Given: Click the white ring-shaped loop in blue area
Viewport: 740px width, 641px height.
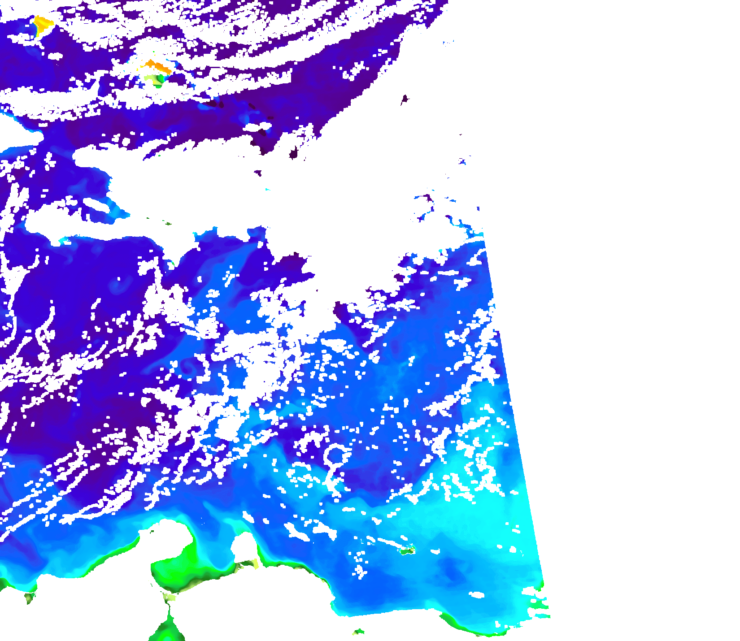Looking at the screenshot, I should (335, 454).
